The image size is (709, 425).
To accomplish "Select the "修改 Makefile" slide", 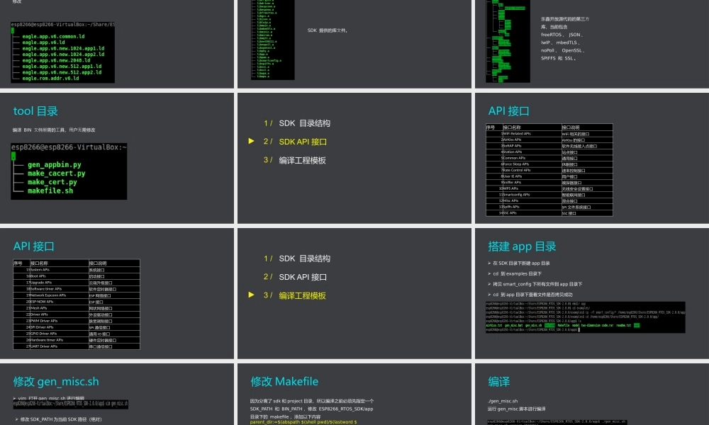I will click(x=284, y=382).
